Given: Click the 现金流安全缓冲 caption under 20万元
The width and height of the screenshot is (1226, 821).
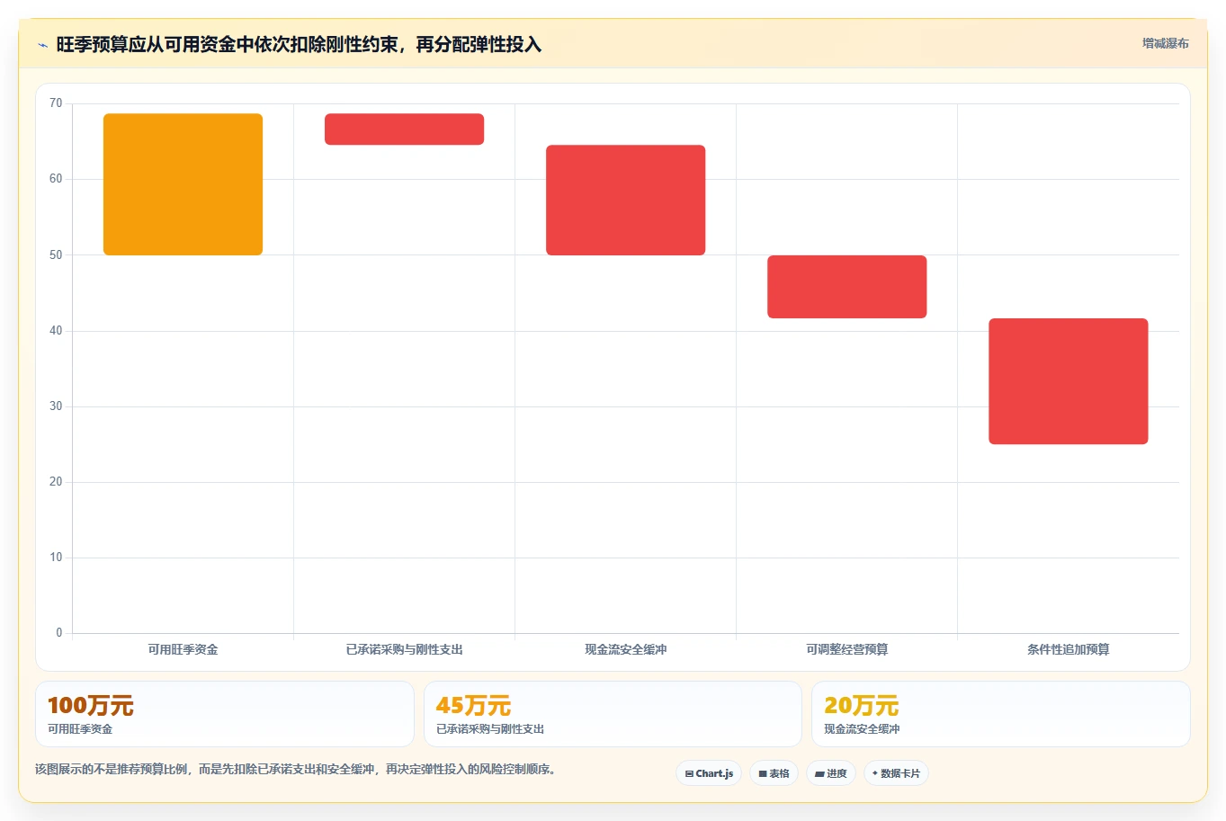Looking at the screenshot, I should [862, 729].
